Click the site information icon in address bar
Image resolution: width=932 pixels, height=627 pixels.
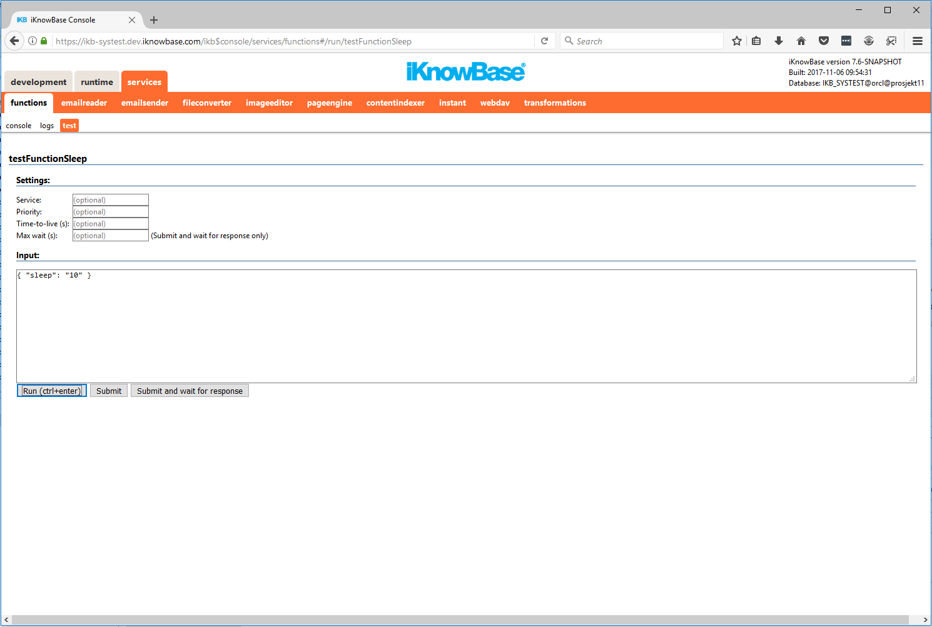click(33, 41)
